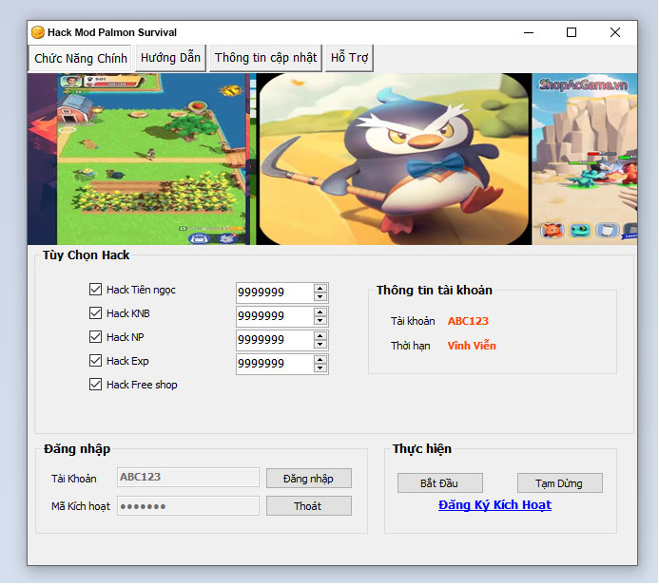Screen dimensions: 659x585
Task: Switch to the Chức Năng Chính tab
Action: (80, 58)
